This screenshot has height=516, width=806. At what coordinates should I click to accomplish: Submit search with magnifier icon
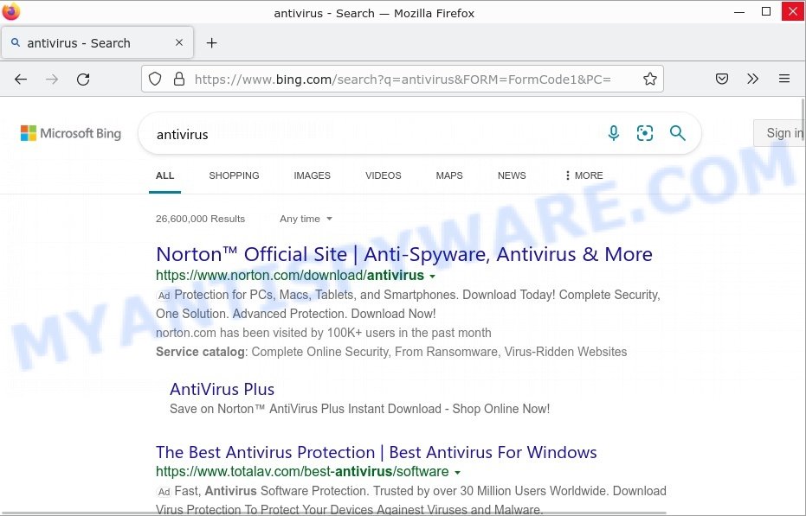(678, 133)
